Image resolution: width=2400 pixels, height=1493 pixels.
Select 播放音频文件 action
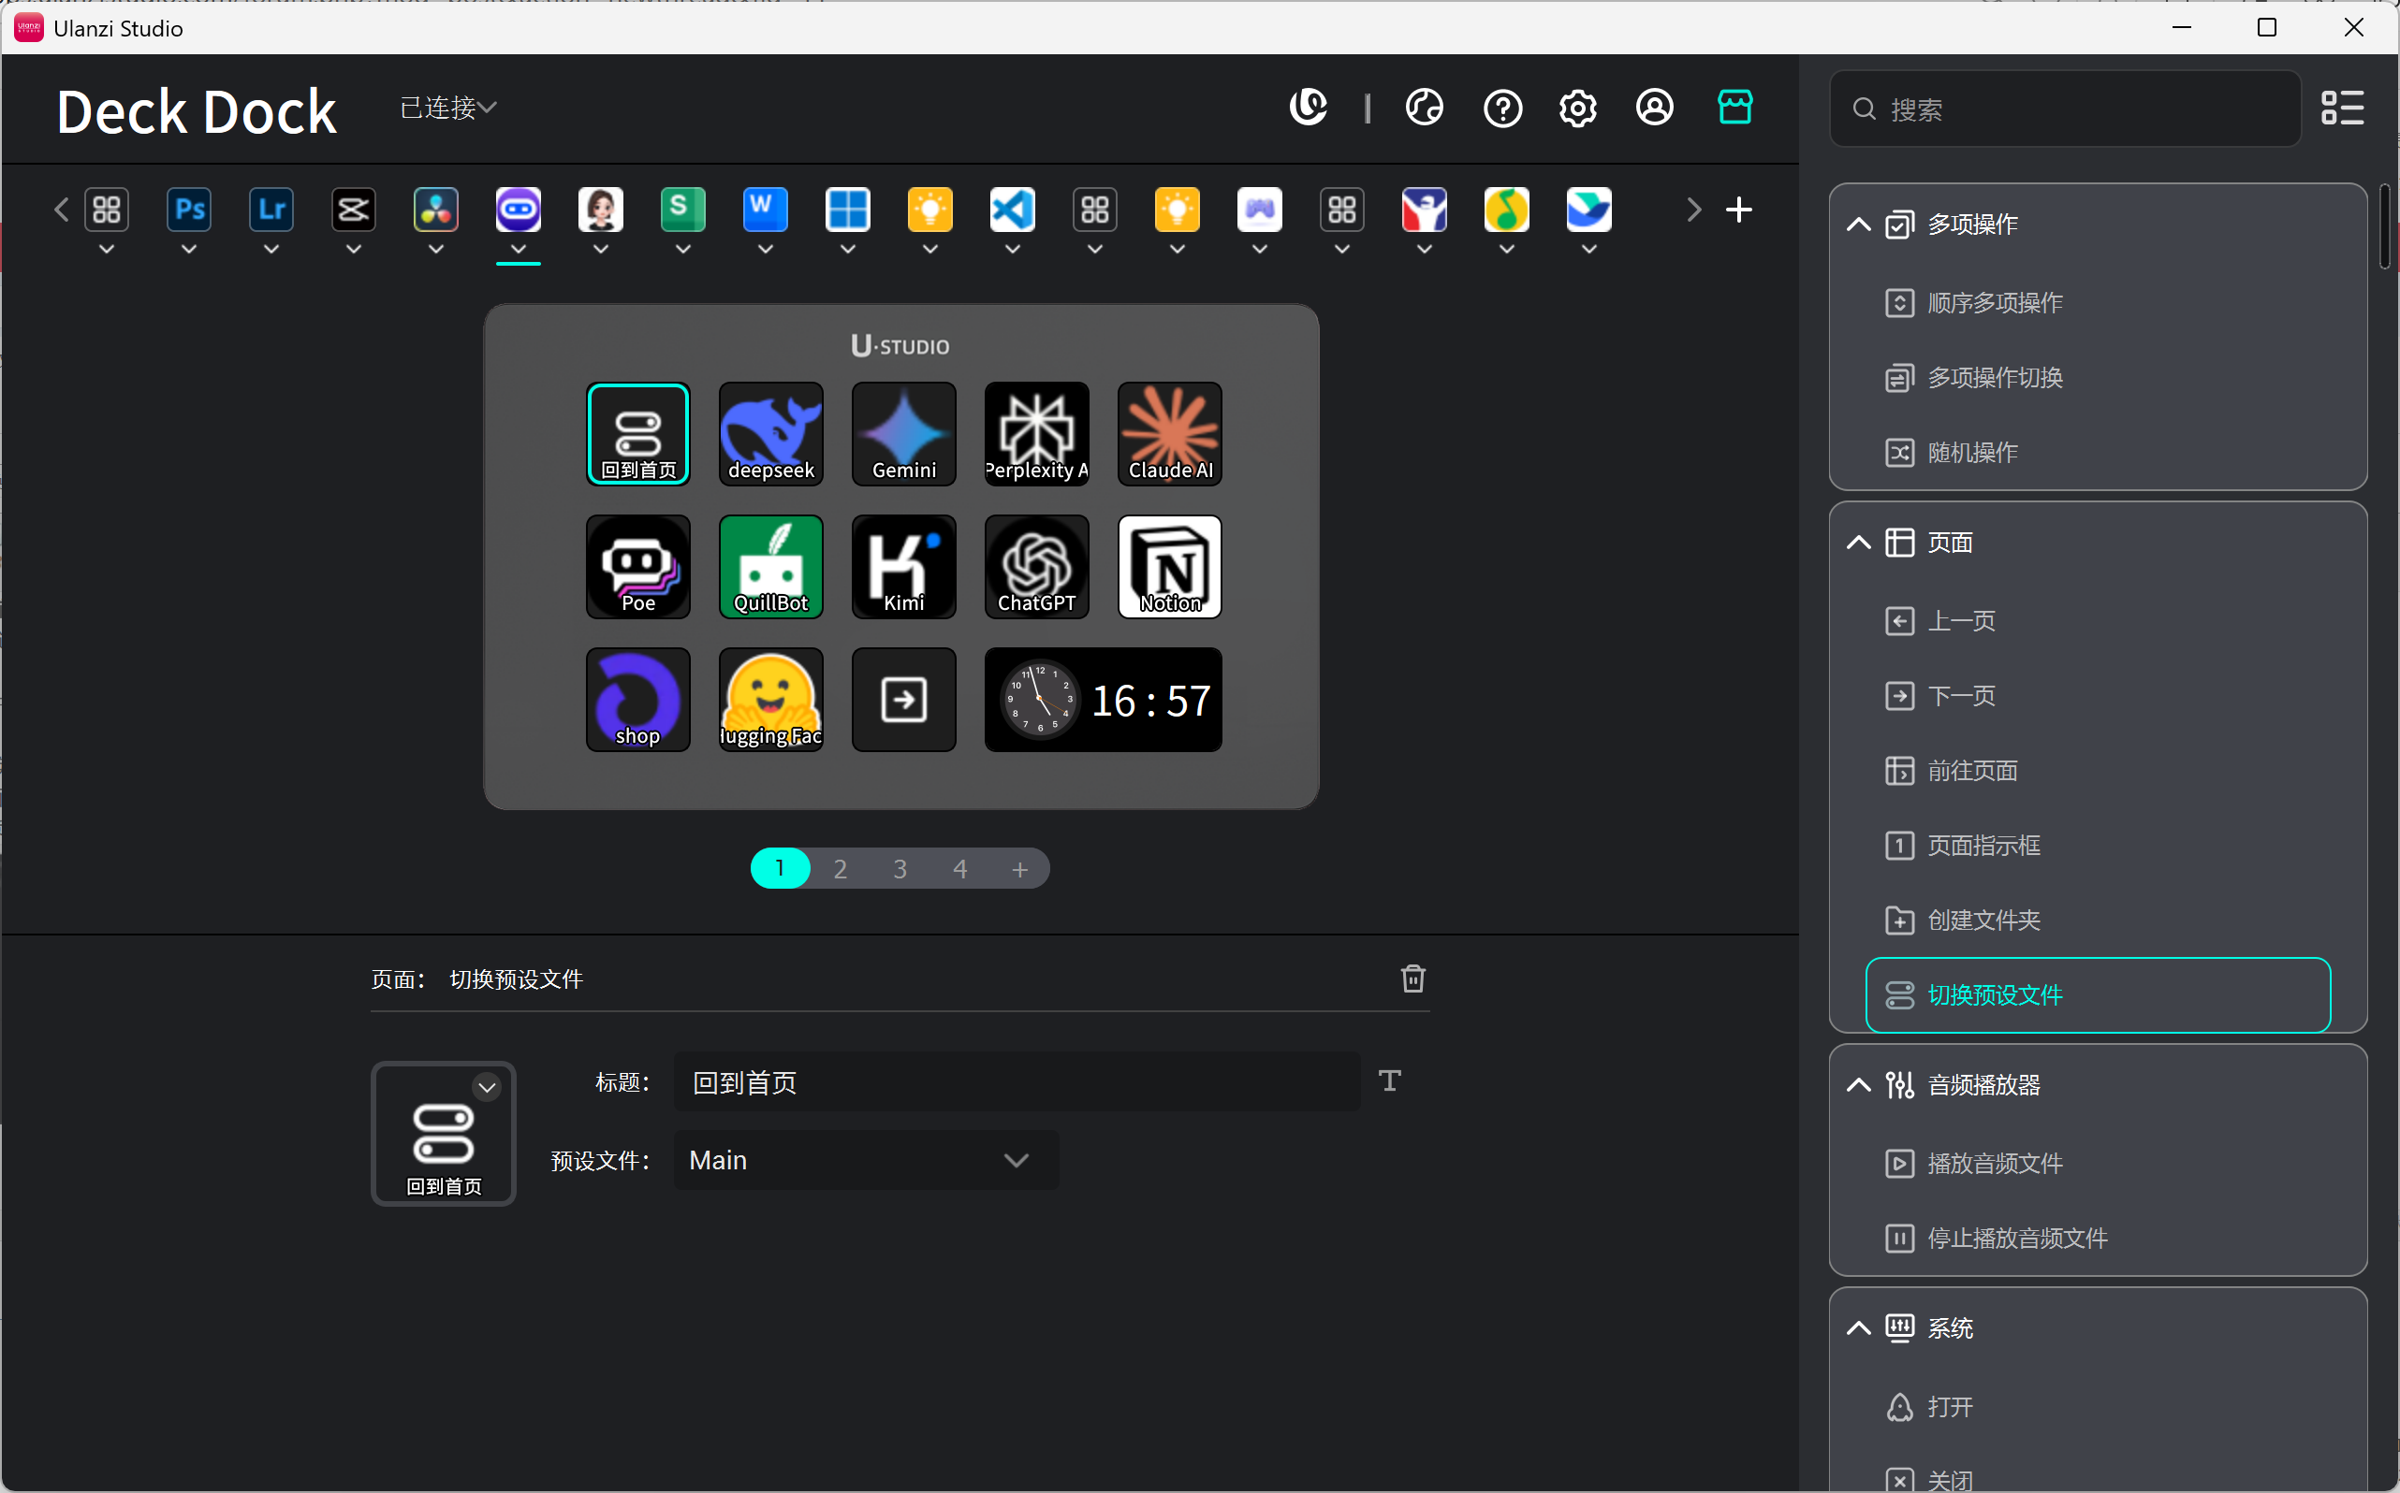point(1994,1163)
